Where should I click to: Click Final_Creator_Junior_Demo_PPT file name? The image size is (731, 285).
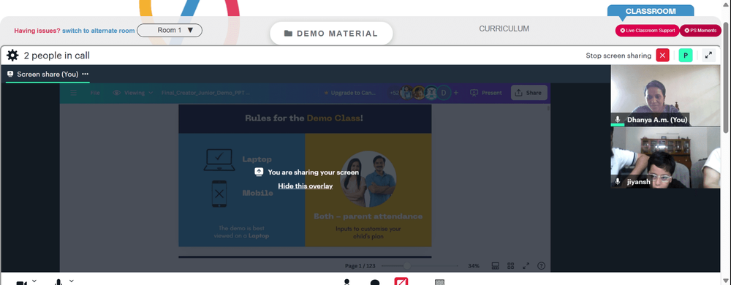[x=205, y=93]
